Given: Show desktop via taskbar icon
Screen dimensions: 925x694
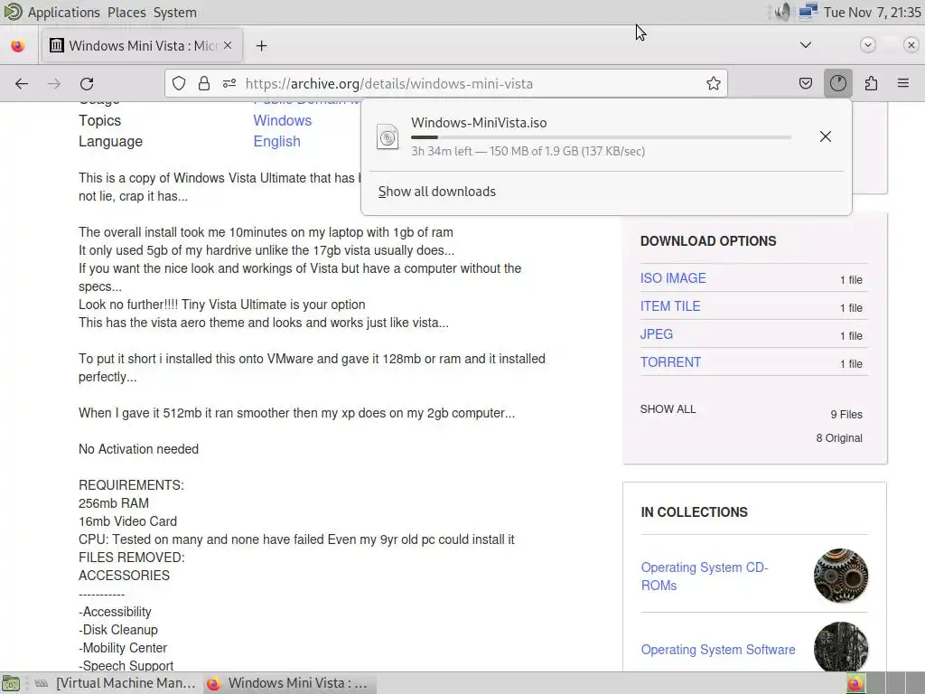Looking at the screenshot, I should (11, 683).
